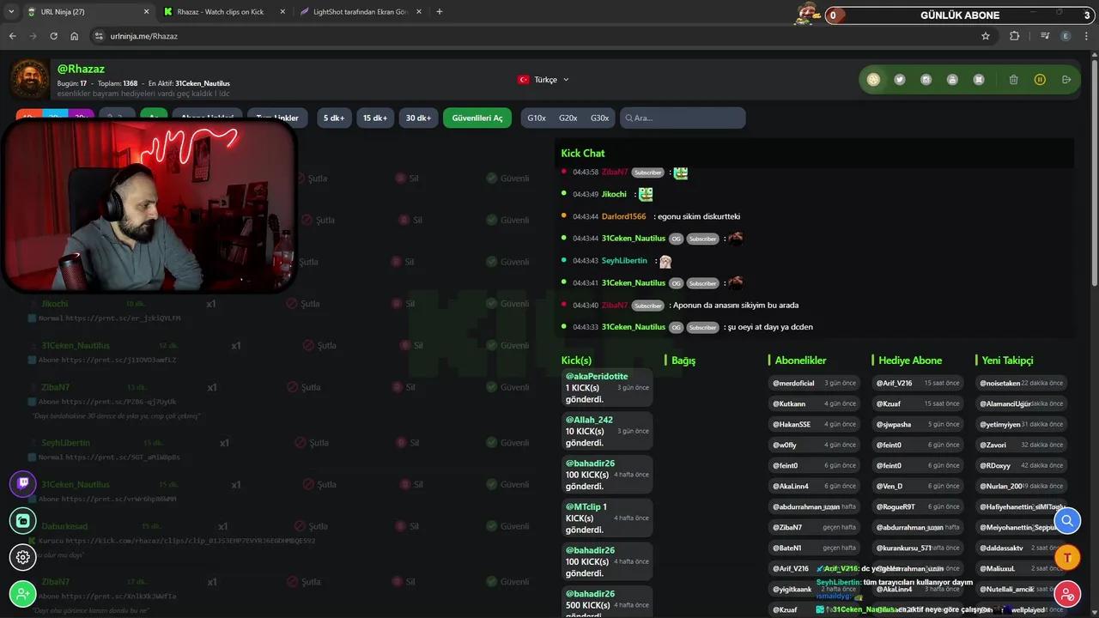Open a new browser tab
The height and width of the screenshot is (618, 1099).
pyautogui.click(x=440, y=12)
